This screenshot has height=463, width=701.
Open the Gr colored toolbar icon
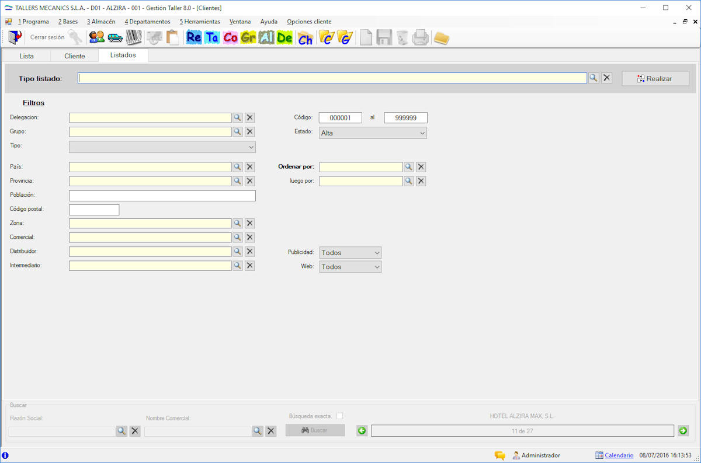click(x=248, y=37)
